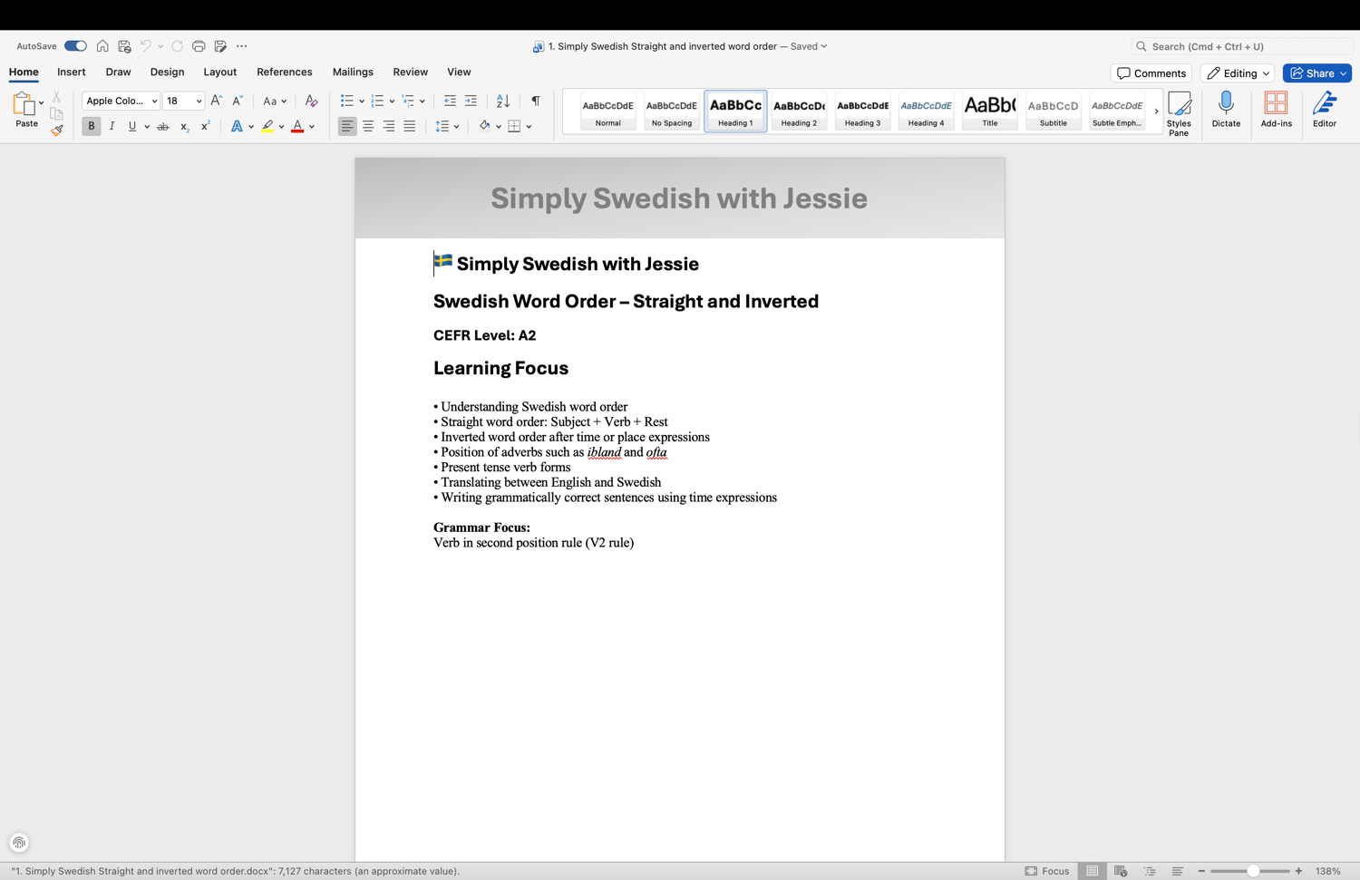
Task: Open the Editing mode dropdown
Action: pos(1238,73)
